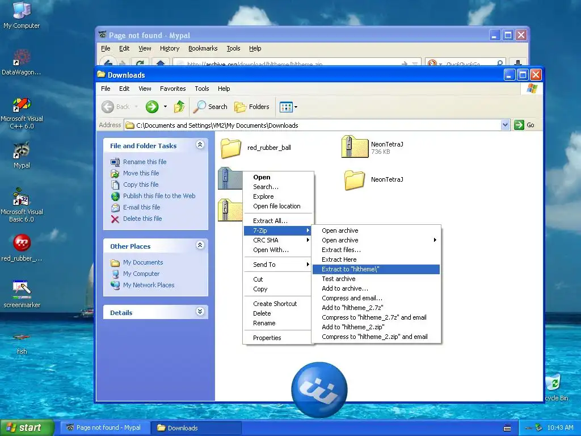Click Properties in the context menu
This screenshot has width=581, height=436.
click(x=278, y=338)
